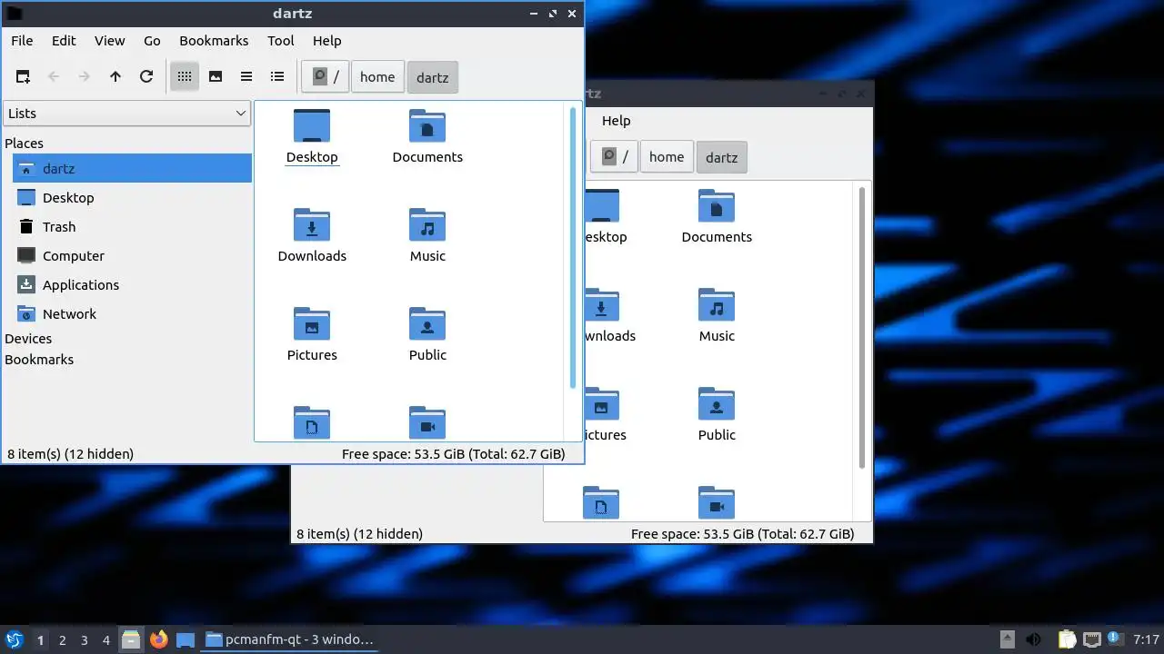Switch to virtual desktop 2

pos(62,640)
